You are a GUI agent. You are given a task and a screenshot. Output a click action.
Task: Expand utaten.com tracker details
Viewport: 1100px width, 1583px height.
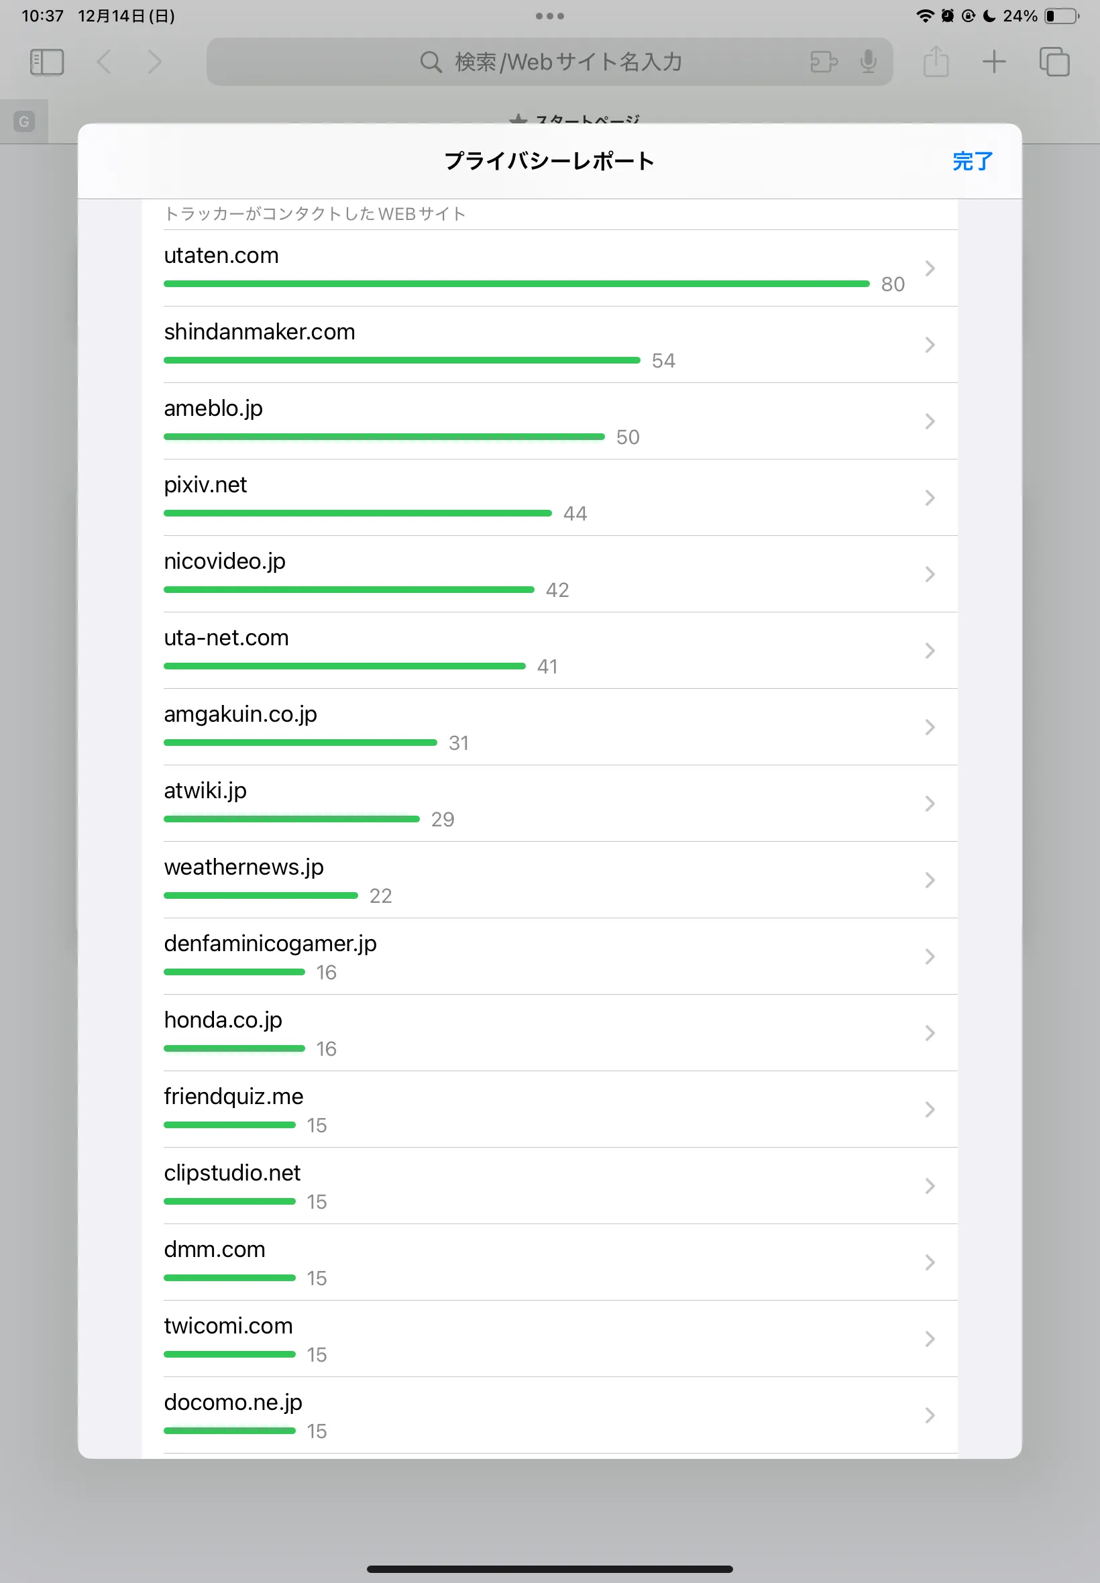pos(929,268)
